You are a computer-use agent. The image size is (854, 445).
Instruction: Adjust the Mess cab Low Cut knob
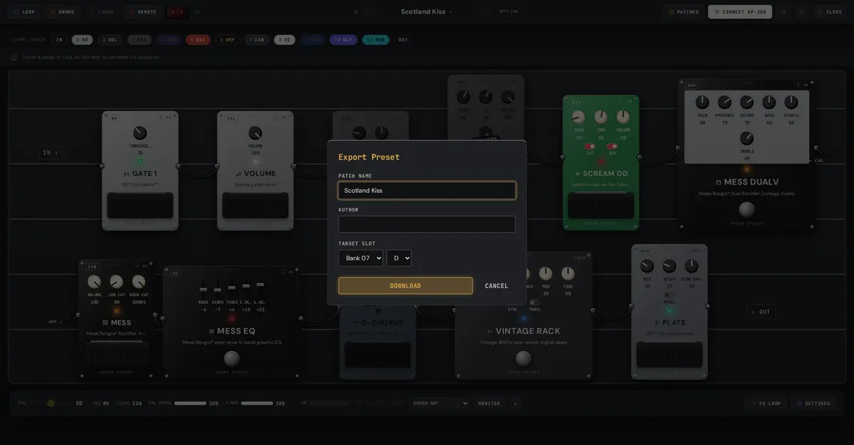click(117, 282)
